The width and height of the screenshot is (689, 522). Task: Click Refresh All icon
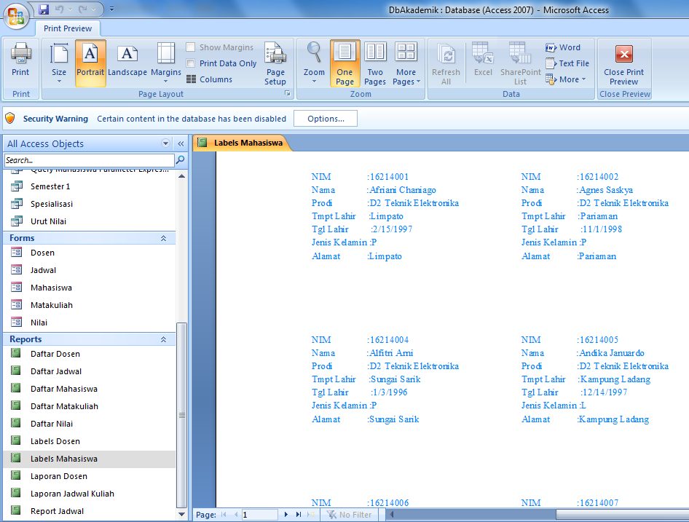(x=446, y=63)
